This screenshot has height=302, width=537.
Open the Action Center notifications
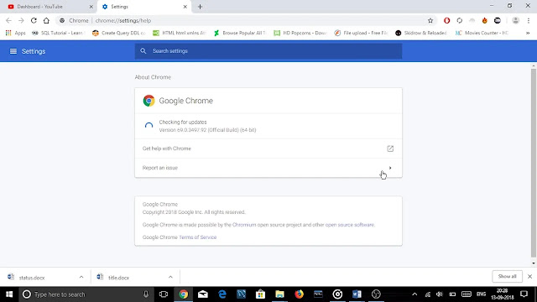pos(524,294)
